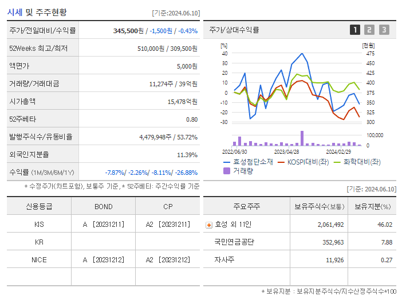The width and height of the screenshot is (402, 300).
Task: Select the 5,000원 face value
Action: pyautogui.click(x=187, y=66)
